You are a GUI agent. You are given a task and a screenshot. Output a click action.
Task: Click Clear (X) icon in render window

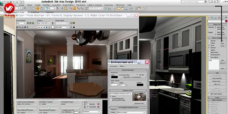tap(27, 27)
